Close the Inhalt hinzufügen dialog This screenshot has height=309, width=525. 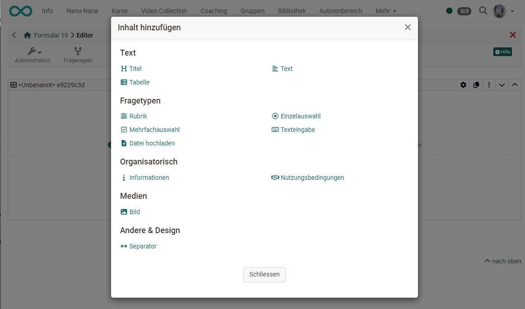coord(408,27)
